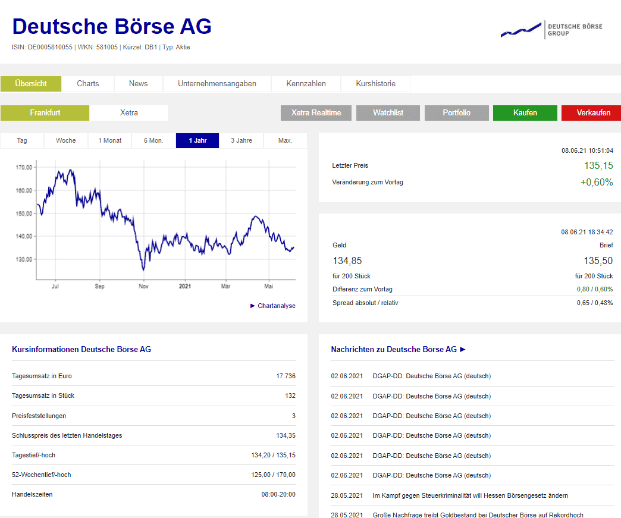Click the Geld price 134,85
Viewport: 621px width, 518px height.
tap(347, 260)
